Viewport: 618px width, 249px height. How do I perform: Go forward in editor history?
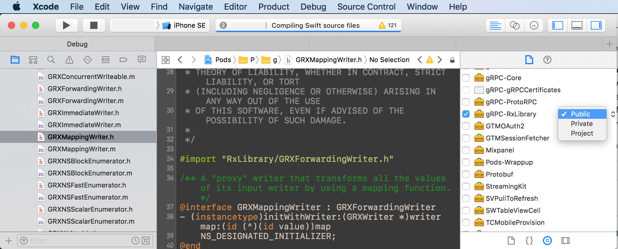[194, 60]
